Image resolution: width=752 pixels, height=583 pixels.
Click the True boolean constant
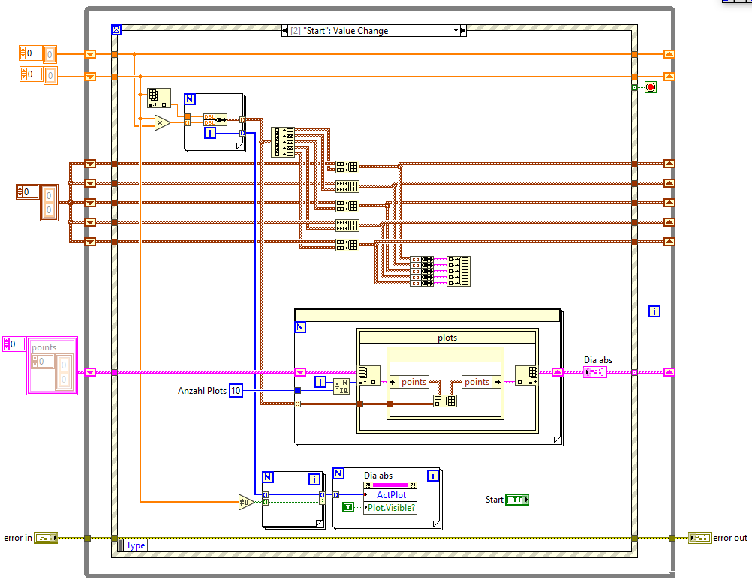pyautogui.click(x=348, y=507)
